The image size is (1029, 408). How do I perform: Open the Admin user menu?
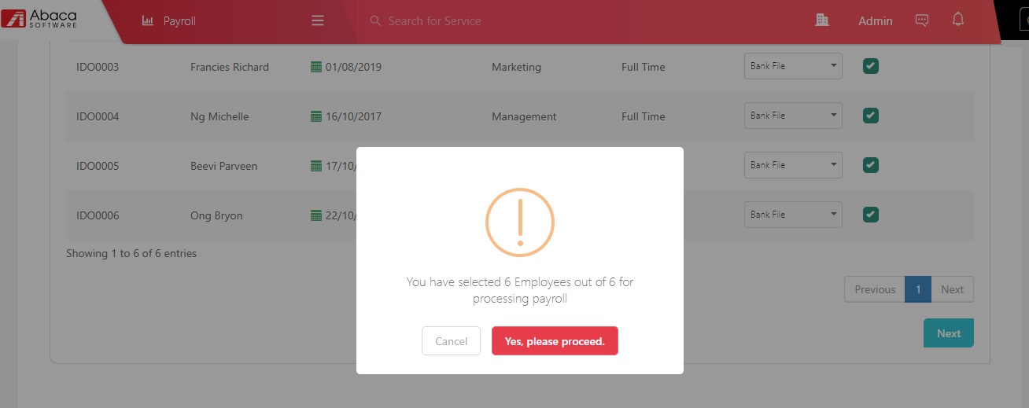pyautogui.click(x=875, y=21)
